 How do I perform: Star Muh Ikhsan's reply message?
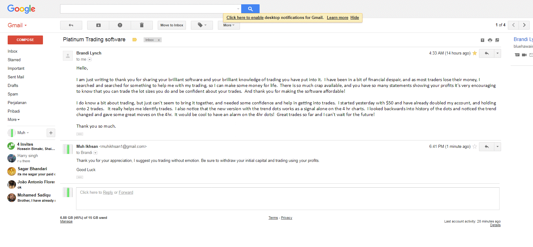[475, 147]
